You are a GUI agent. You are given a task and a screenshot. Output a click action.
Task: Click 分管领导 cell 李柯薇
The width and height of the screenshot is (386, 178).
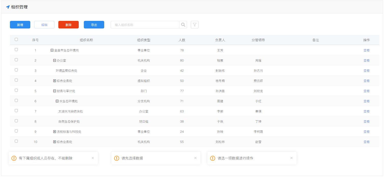click(258, 132)
